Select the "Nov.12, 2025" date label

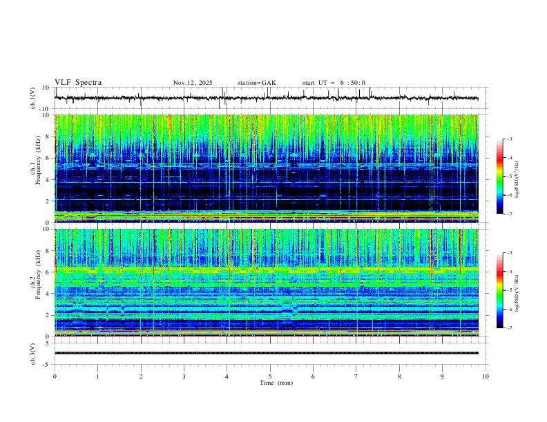[193, 83]
